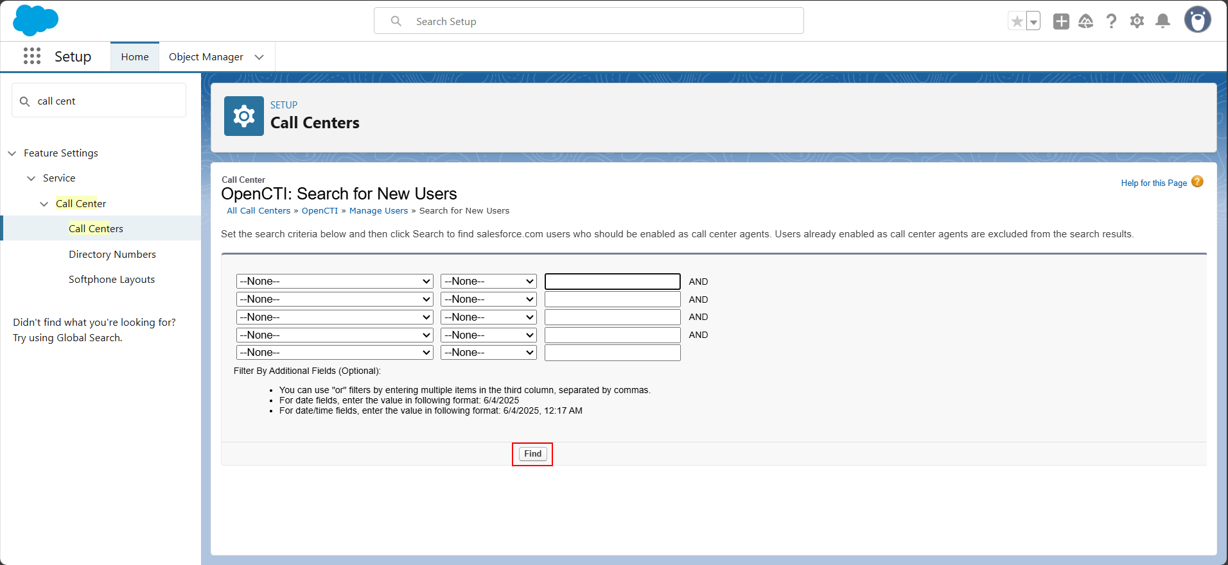The image size is (1228, 565).
Task: Click the first row filter value field
Action: [x=613, y=282]
